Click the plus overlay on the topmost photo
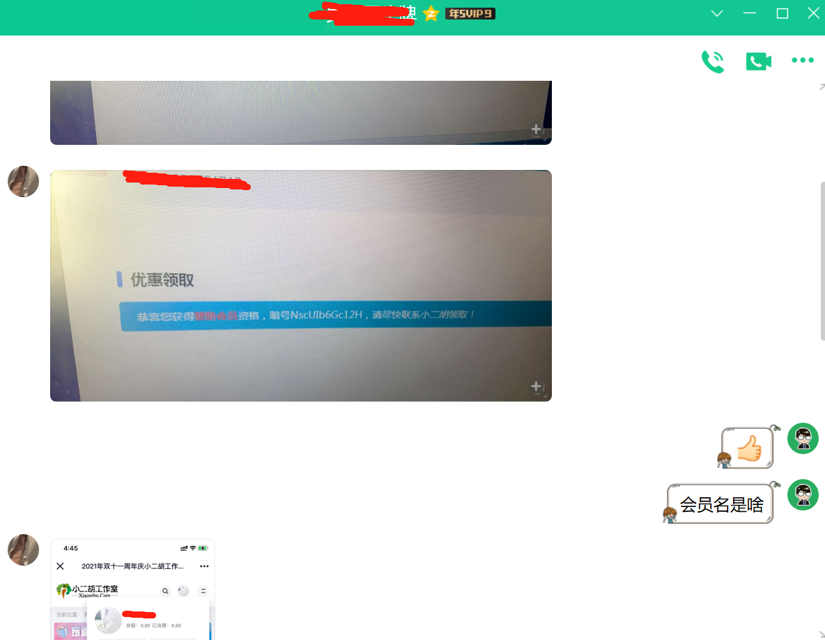 coord(536,129)
